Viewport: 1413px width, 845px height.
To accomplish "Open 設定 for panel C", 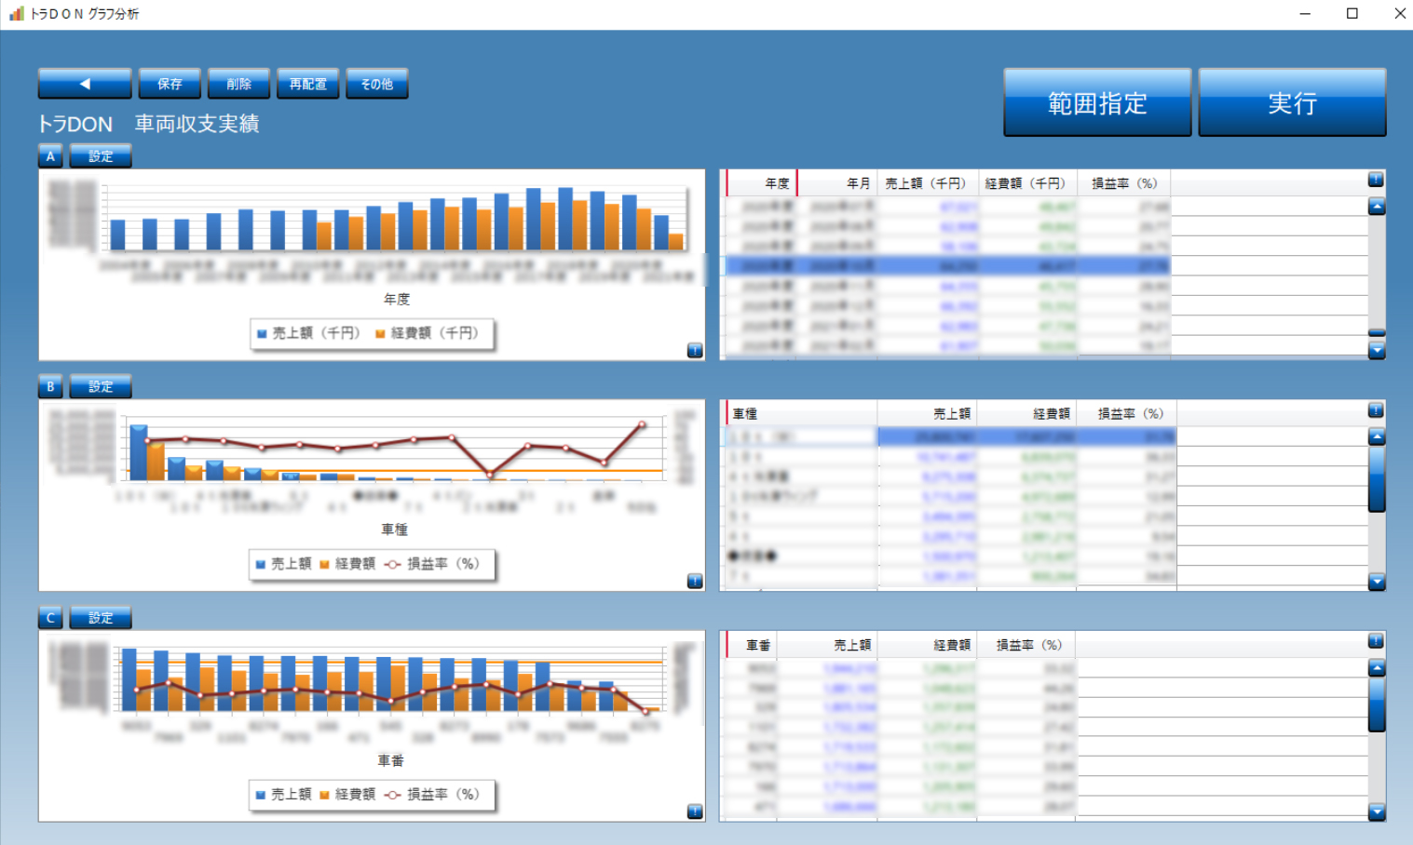I will pyautogui.click(x=101, y=618).
